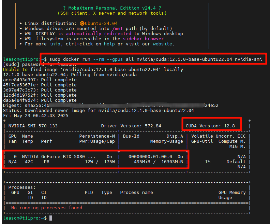Click 'da5a484f9d74: Pull complete' line
270x224 pixels.
40,100
